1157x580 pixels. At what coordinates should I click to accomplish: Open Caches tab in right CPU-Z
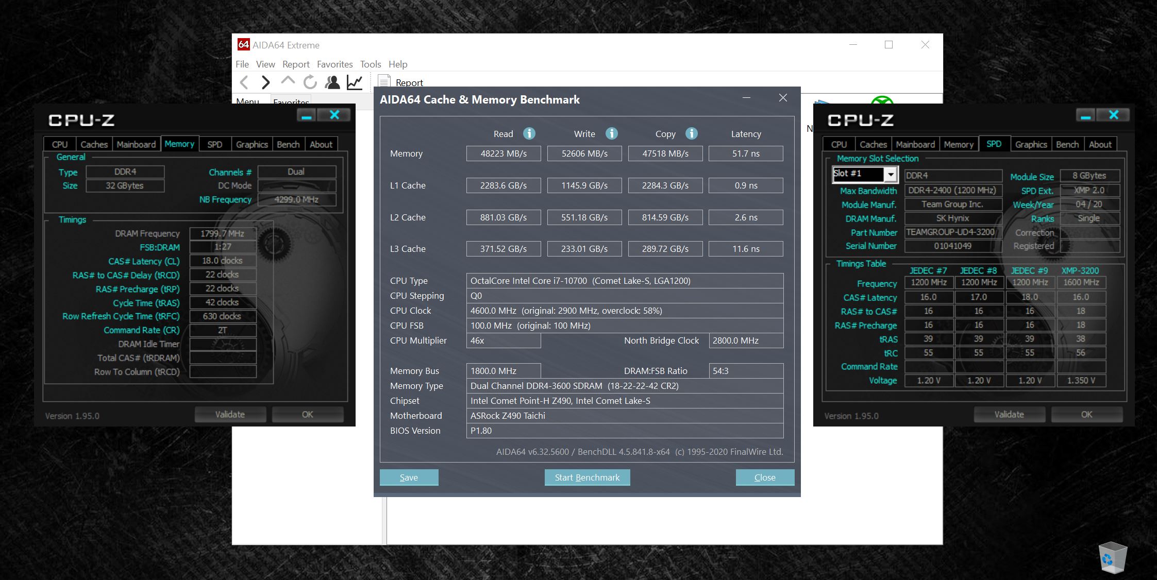pyautogui.click(x=874, y=144)
